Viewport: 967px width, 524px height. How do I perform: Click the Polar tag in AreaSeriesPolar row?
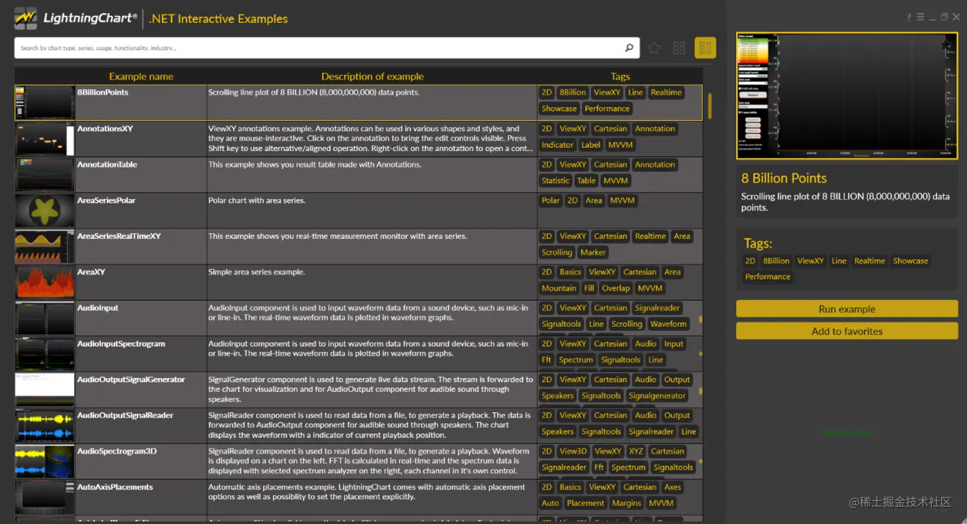[551, 200]
